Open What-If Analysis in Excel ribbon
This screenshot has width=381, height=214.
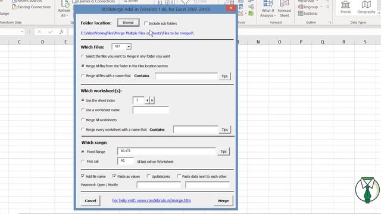268,9
